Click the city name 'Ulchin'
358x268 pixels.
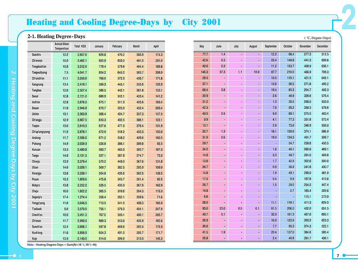pyautogui.click(x=35, y=114)
